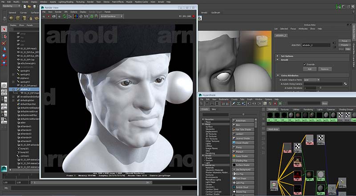This screenshot has width=356, height=196.
Task: Collapse the mental ray category in Hypershade
Action: pos(203,165)
